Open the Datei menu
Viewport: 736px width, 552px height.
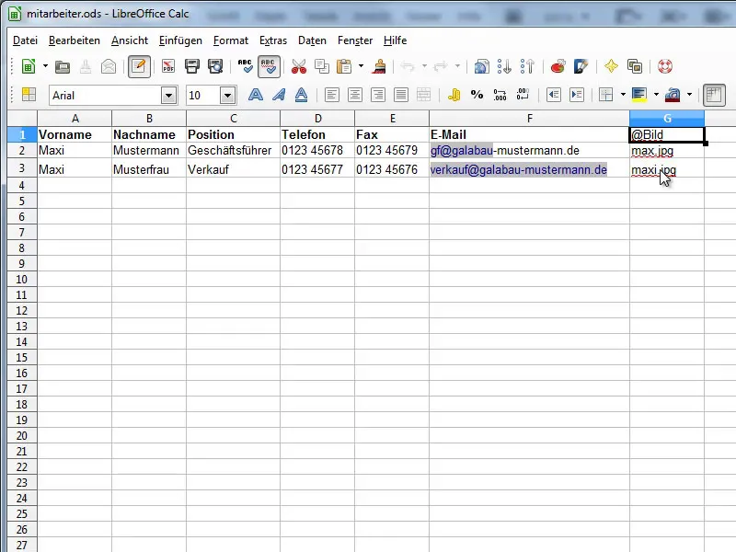pyautogui.click(x=26, y=40)
